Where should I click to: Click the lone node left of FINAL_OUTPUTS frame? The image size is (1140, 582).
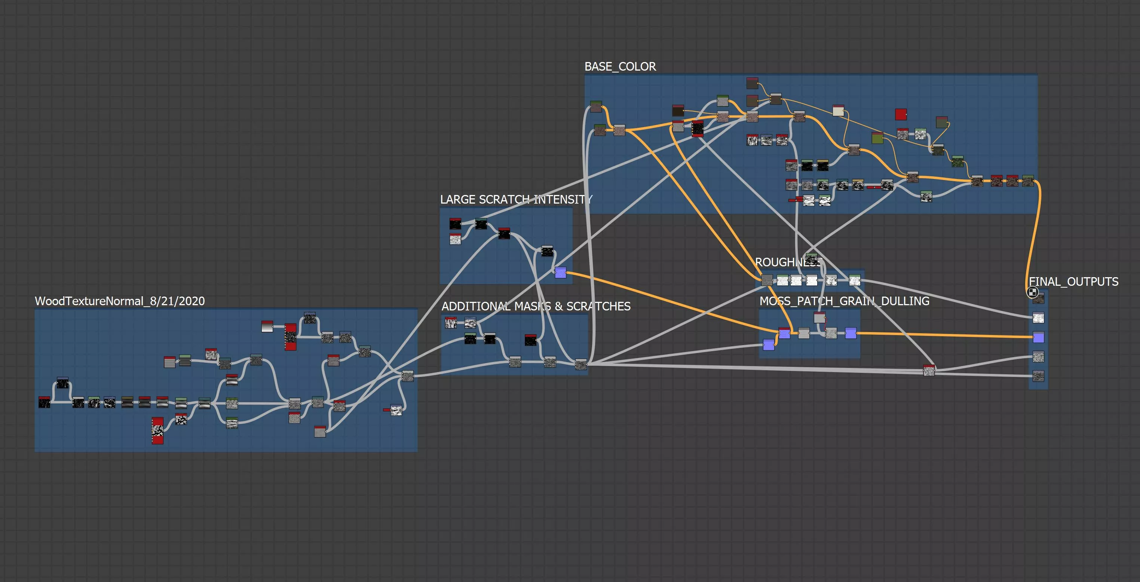tap(929, 371)
